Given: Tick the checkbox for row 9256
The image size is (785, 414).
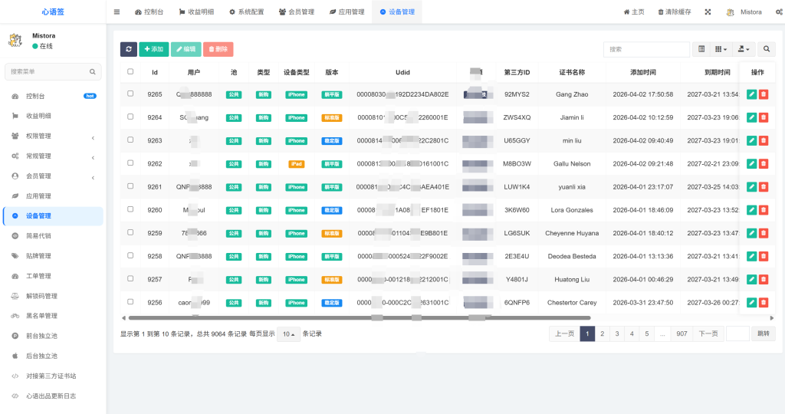Looking at the screenshot, I should click(130, 302).
